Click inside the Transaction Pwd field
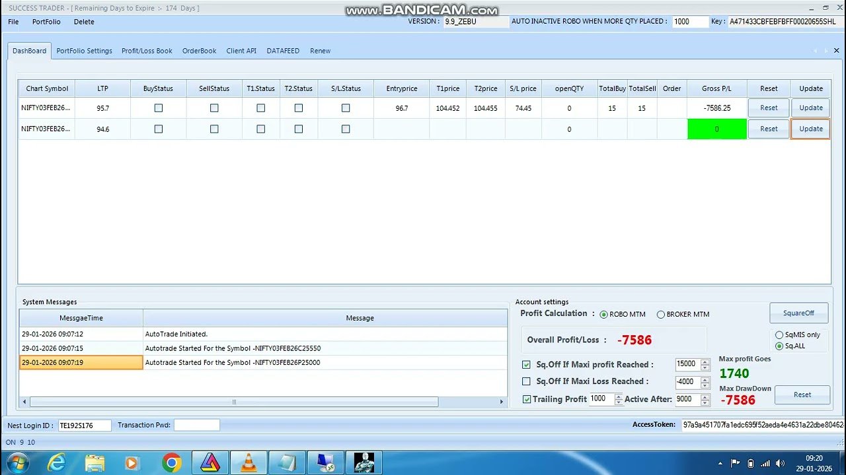This screenshot has height=475, width=846. [x=196, y=425]
